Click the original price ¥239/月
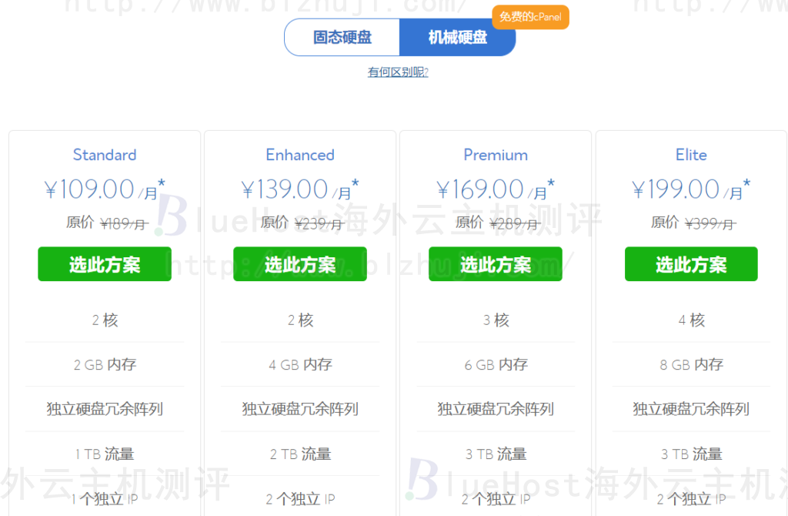 click(319, 224)
